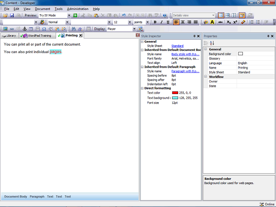The image size is (276, 207).
Task: Insert an image with the picture icon
Action: click(x=5, y=29)
